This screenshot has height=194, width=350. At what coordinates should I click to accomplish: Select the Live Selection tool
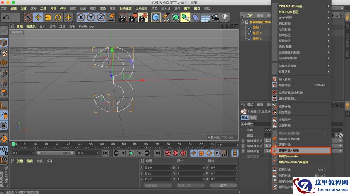point(28,17)
